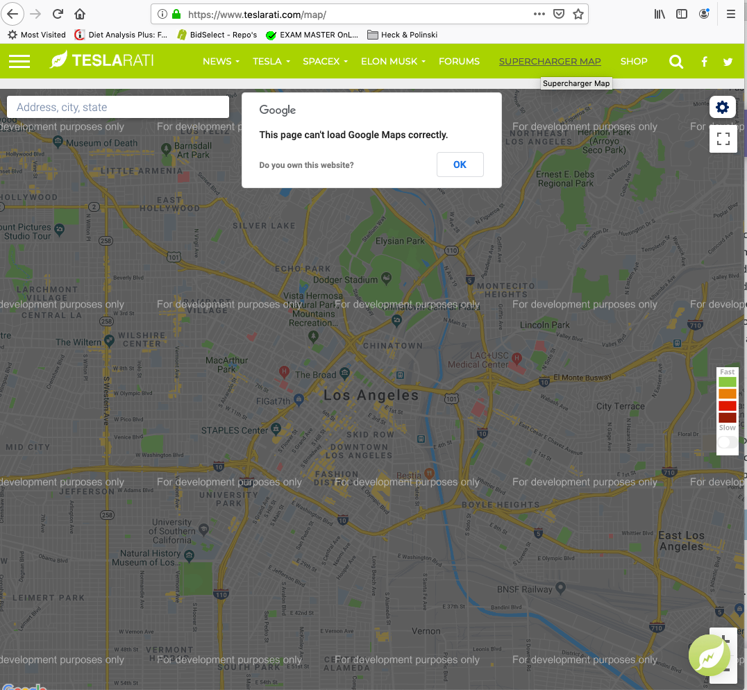Expand the SPACEX dropdown menu
Viewport: 747px width, 690px height.
326,61
